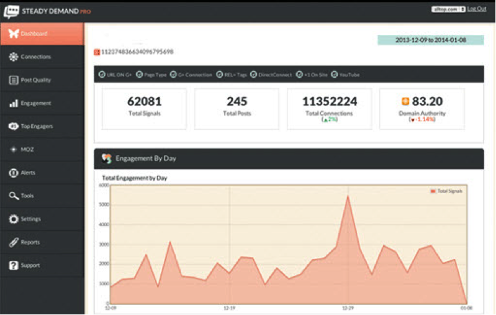Go to the Settings menu label

click(30, 219)
